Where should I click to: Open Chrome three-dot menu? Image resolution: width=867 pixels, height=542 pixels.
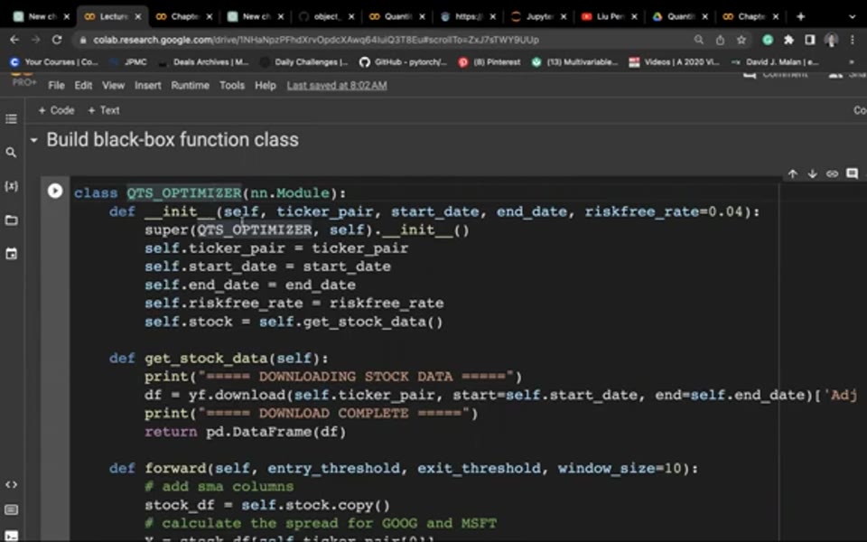point(852,40)
